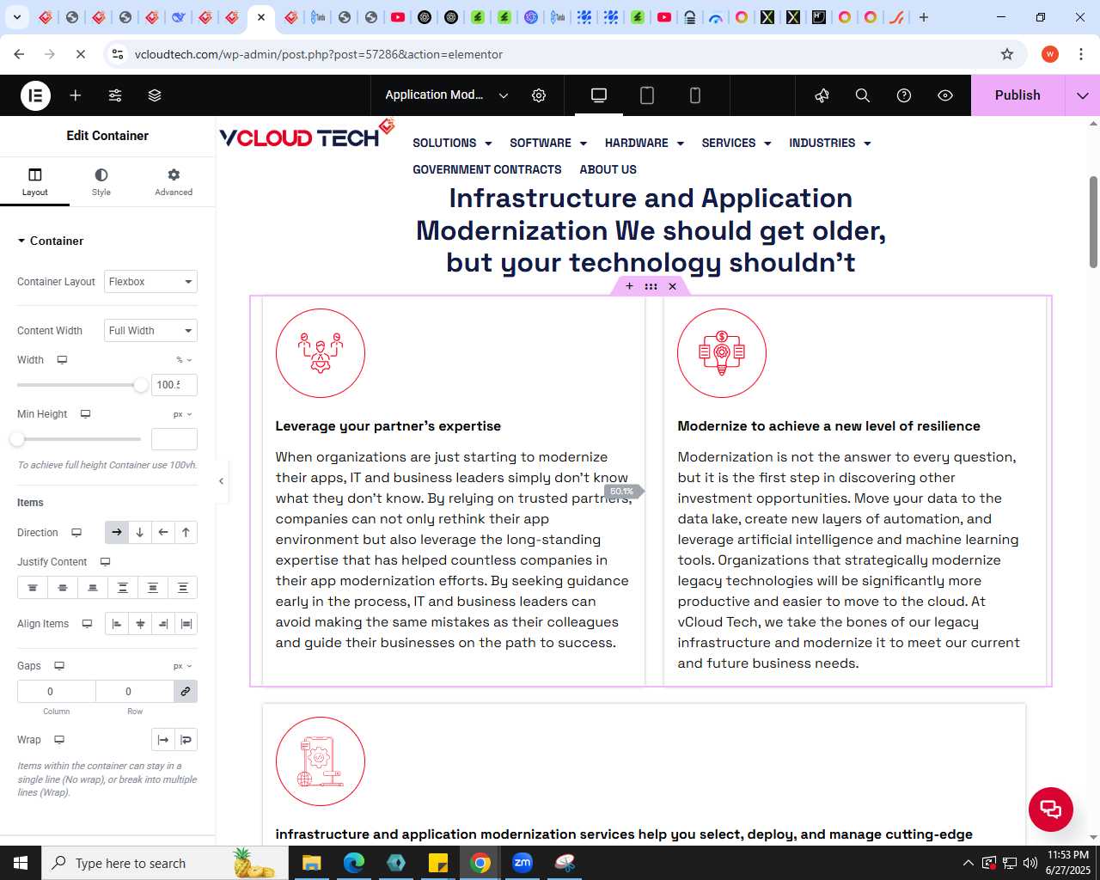The height and width of the screenshot is (880, 1100).
Task: Open Site Settings sliders icon
Action: 115,95
